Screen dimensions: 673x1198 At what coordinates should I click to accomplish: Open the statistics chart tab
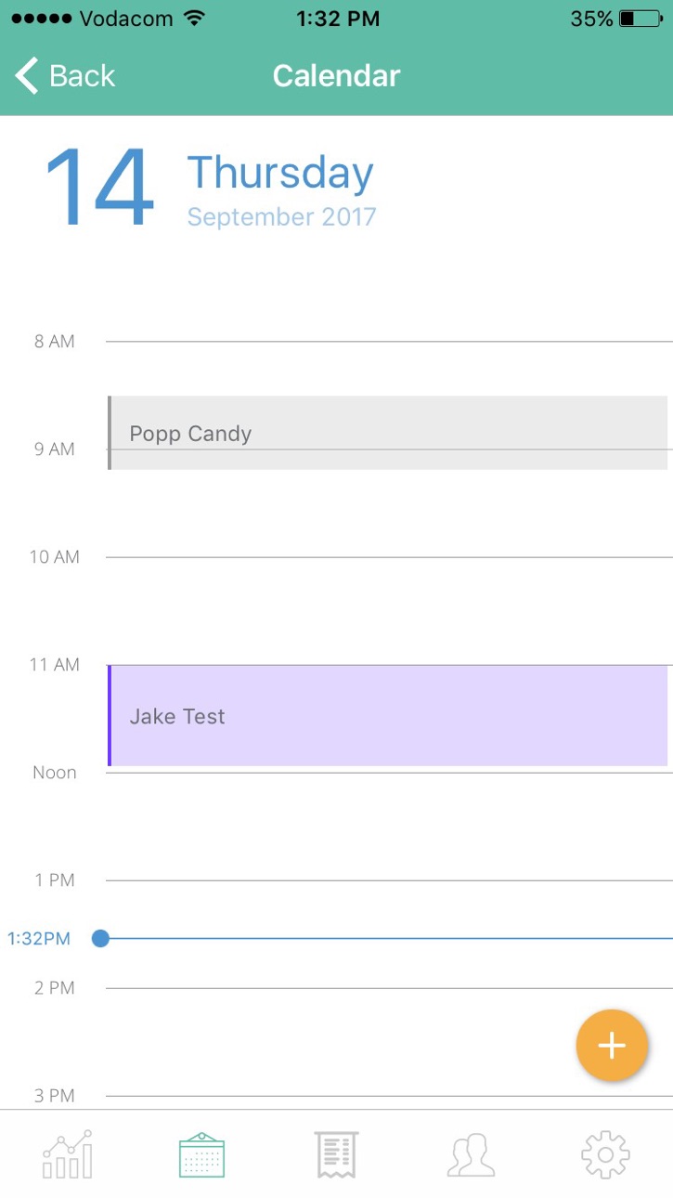67,1154
